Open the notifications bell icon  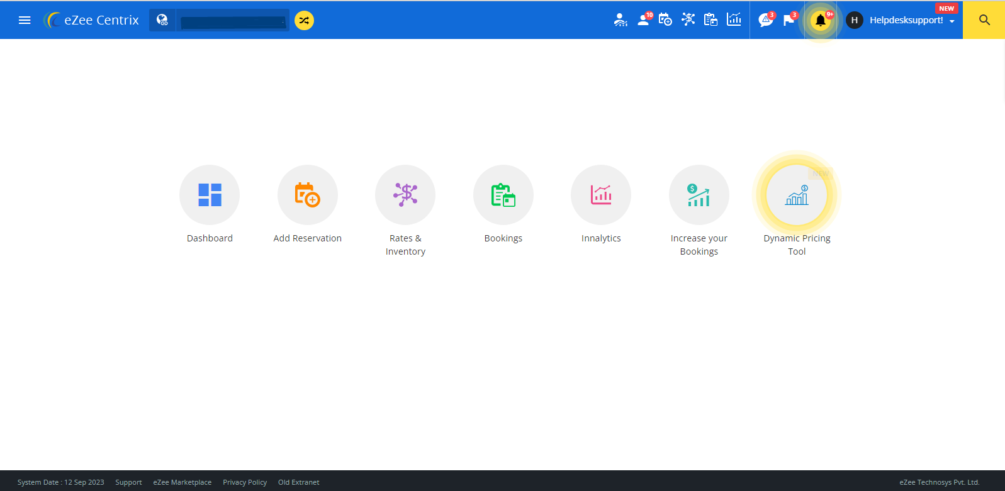(820, 20)
